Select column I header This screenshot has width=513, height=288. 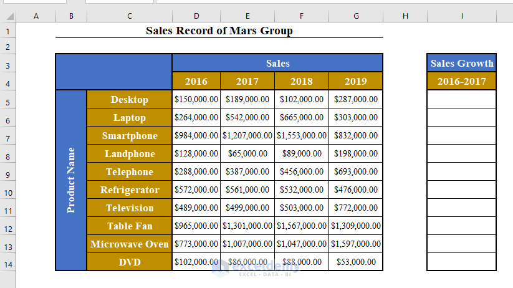coord(461,16)
